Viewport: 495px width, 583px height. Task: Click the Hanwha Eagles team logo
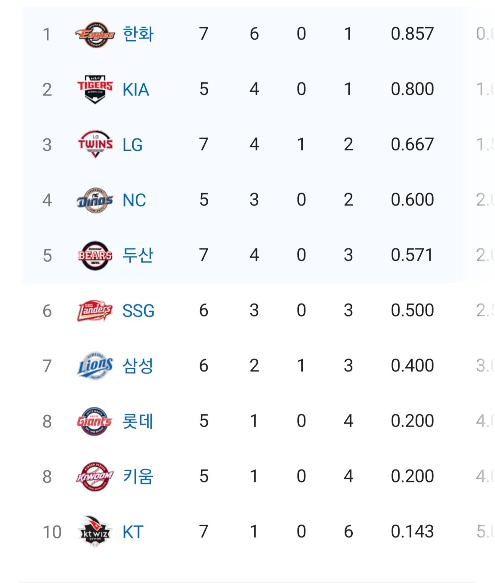95,34
